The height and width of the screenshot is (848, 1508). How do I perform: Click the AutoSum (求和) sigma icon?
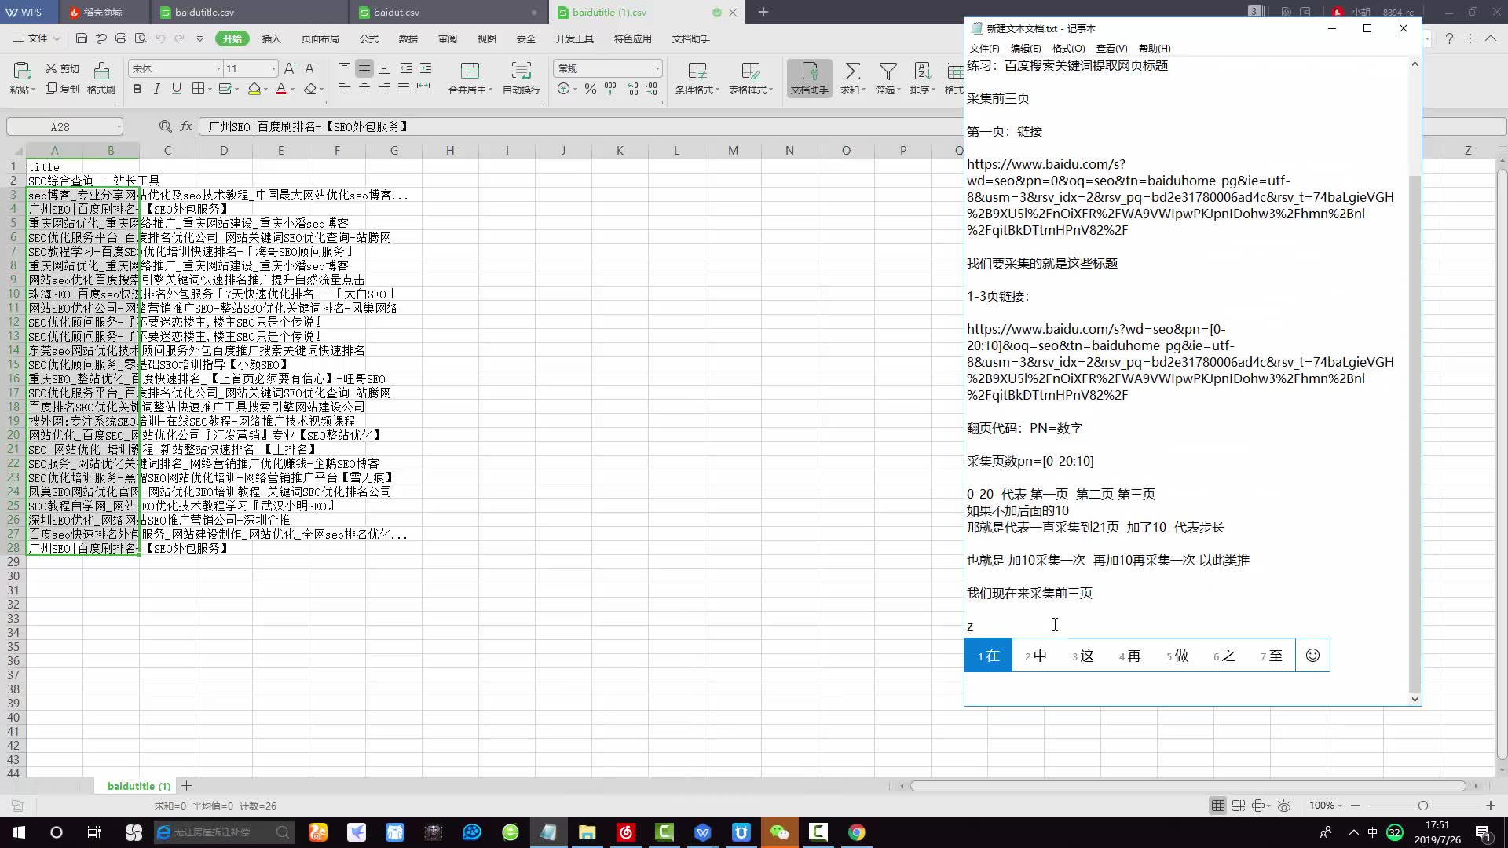(852, 71)
